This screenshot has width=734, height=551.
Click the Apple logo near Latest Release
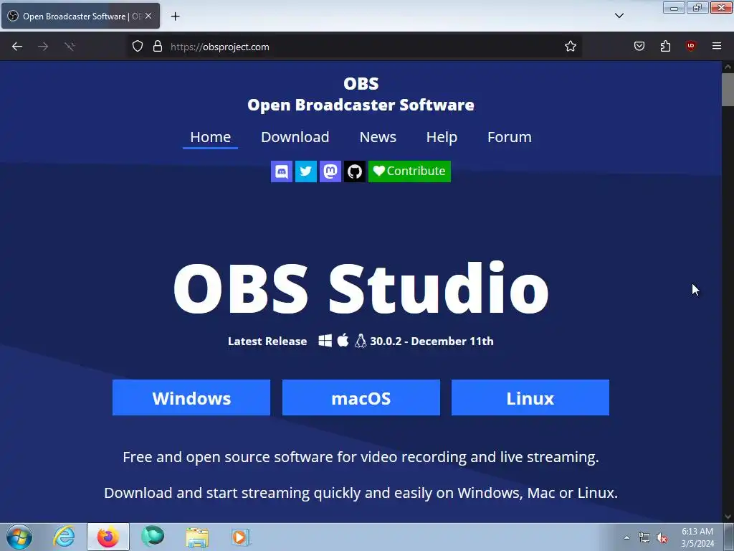coord(343,340)
